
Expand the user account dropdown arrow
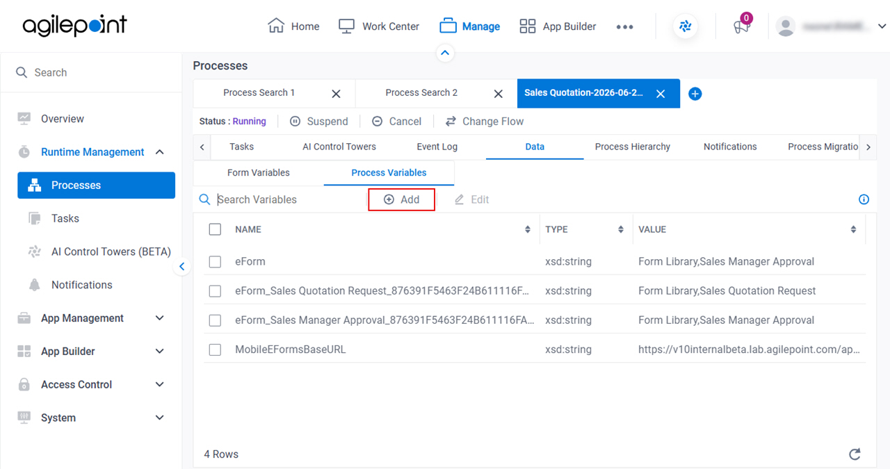882,26
